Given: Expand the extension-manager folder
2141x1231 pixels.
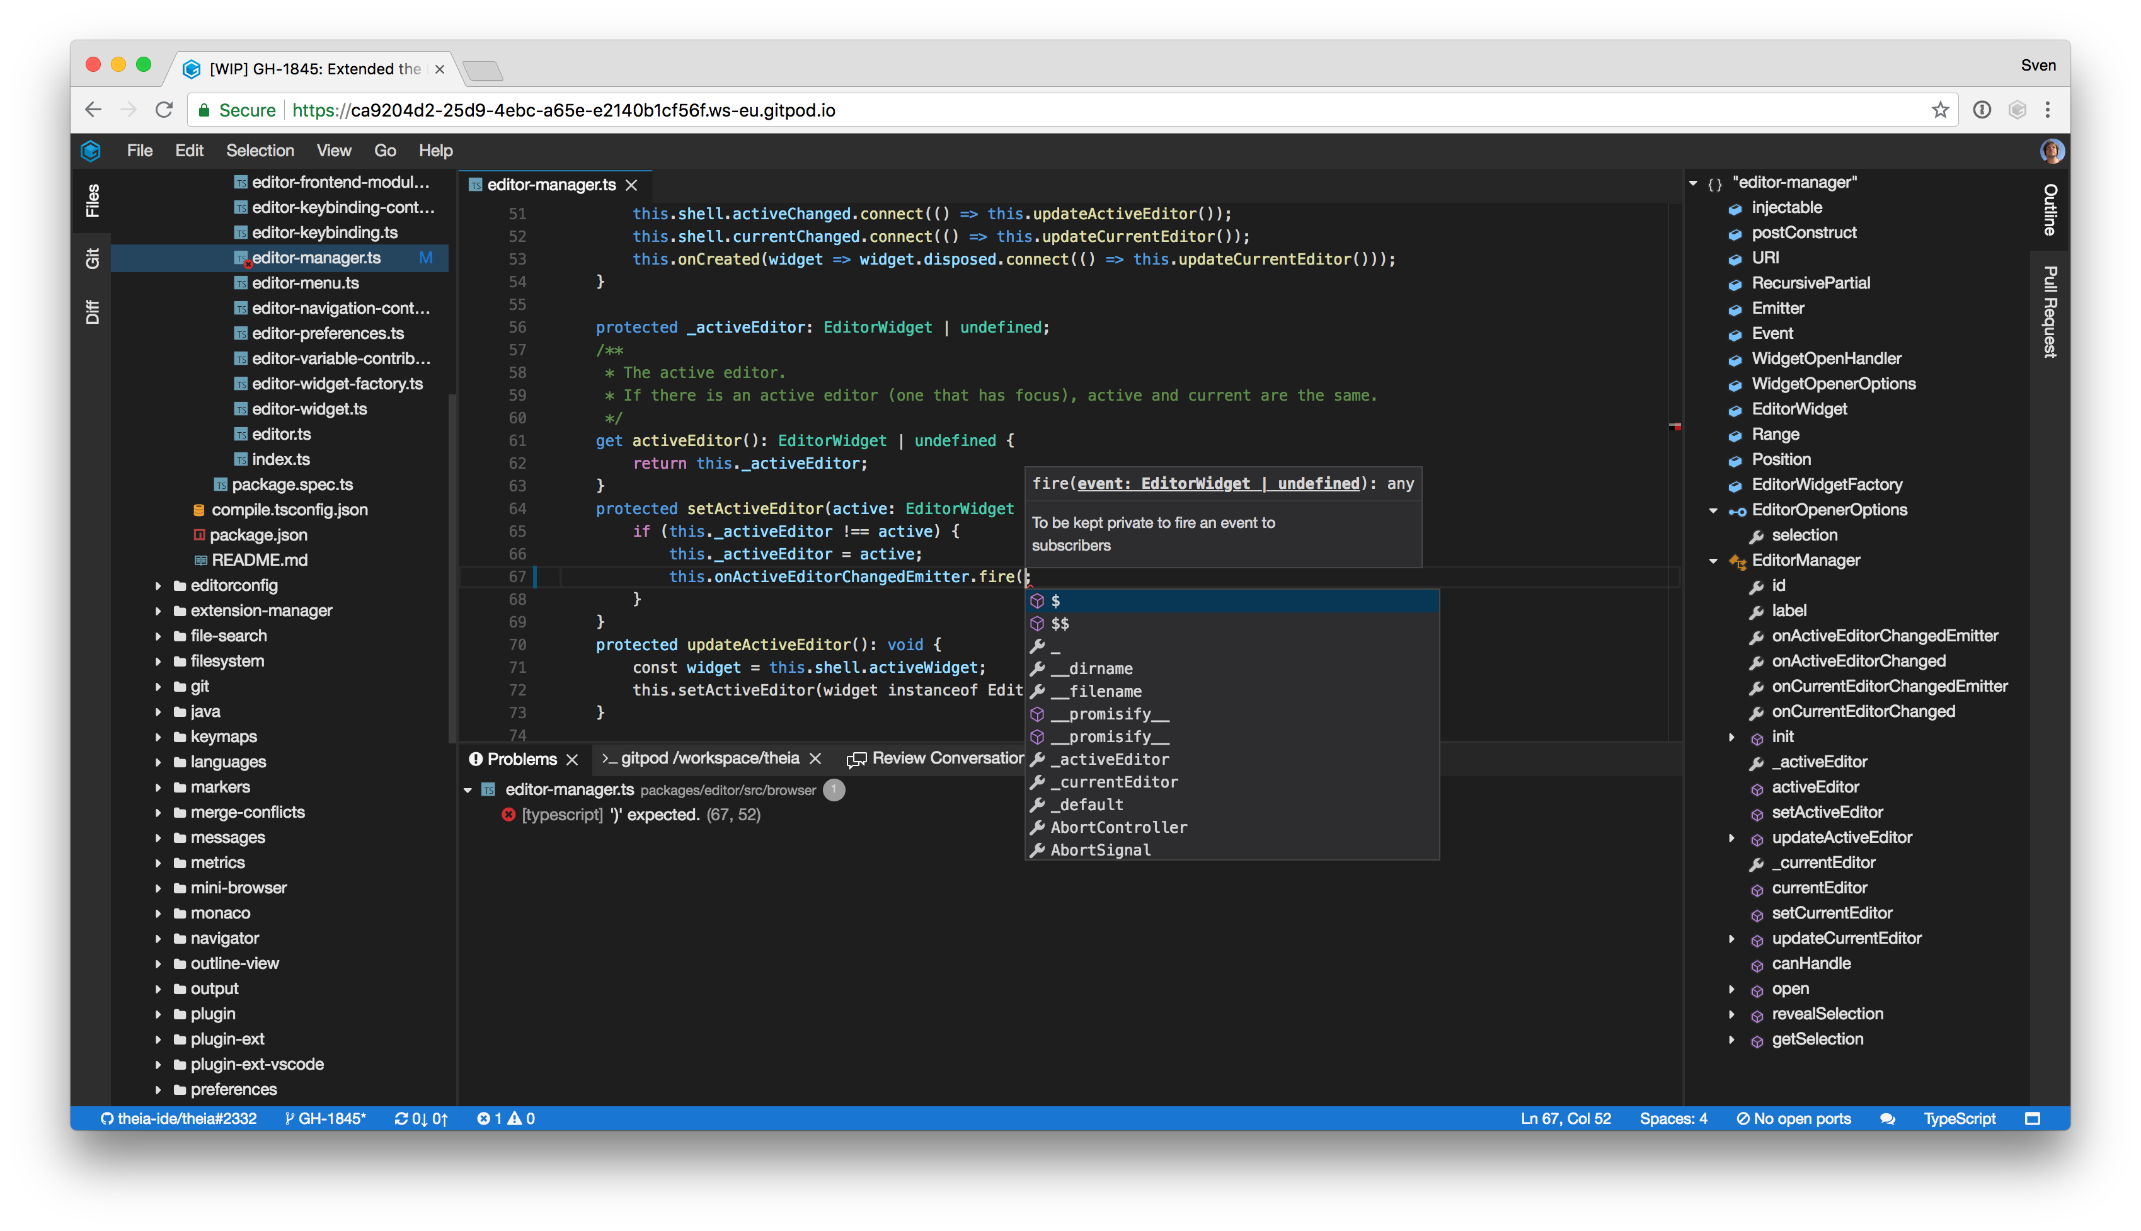Looking at the screenshot, I should coord(158,610).
